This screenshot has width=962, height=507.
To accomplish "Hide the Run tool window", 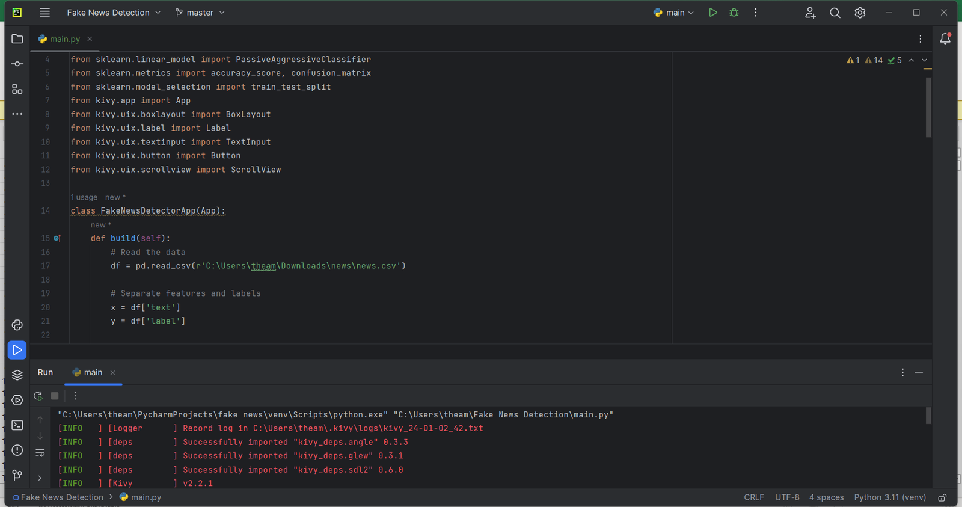I will point(919,373).
